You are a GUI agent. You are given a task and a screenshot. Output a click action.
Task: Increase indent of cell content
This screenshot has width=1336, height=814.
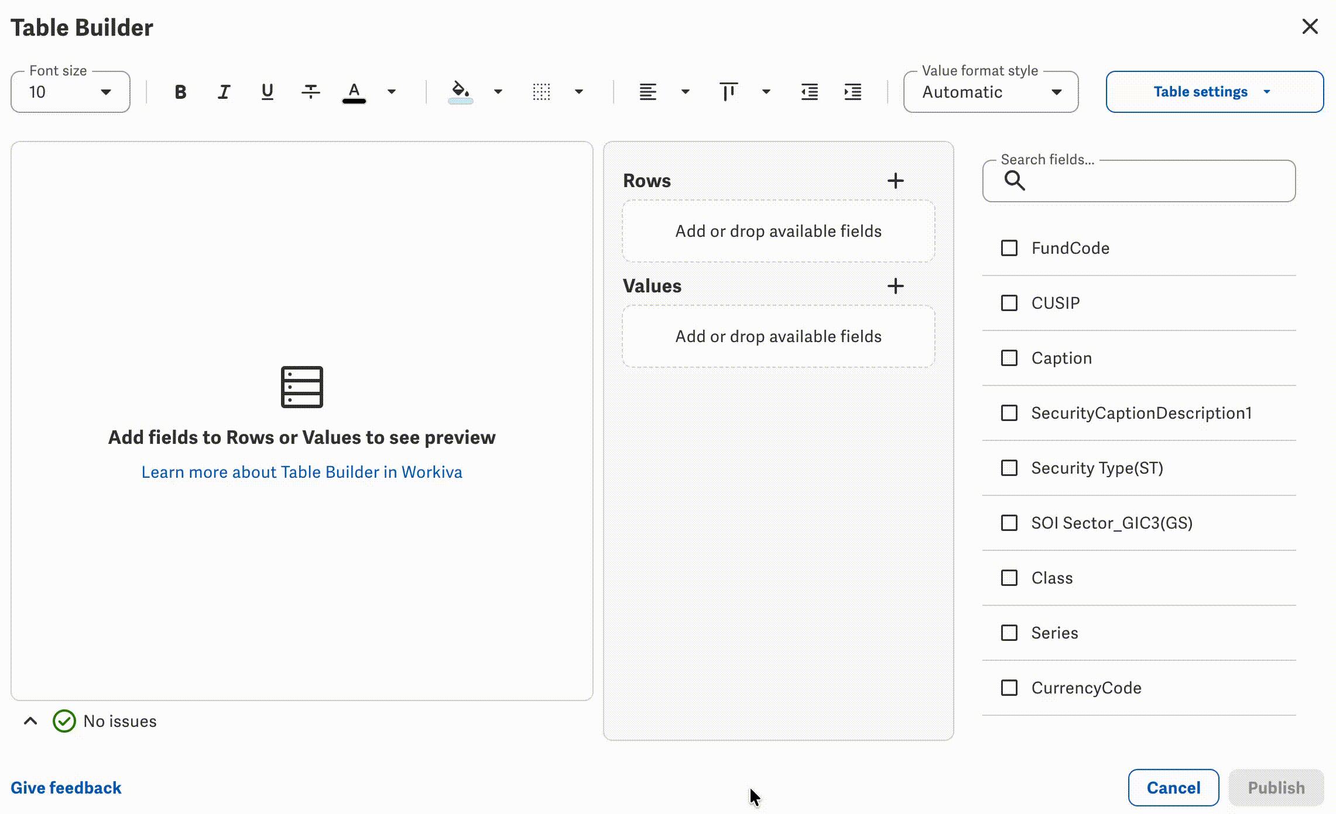pyautogui.click(x=852, y=92)
